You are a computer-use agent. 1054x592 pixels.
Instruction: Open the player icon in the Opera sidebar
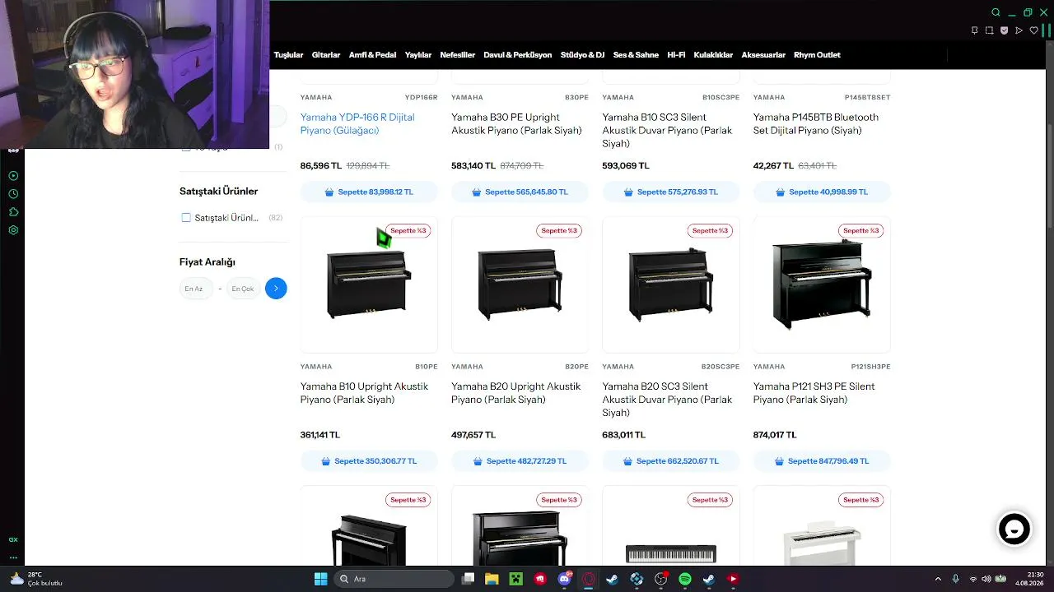[13, 176]
